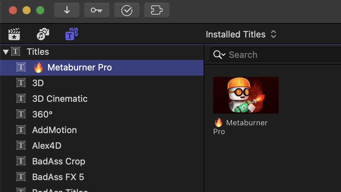
Task: Show the Libraries sidebar clapperboard icon
Action: pos(14,34)
